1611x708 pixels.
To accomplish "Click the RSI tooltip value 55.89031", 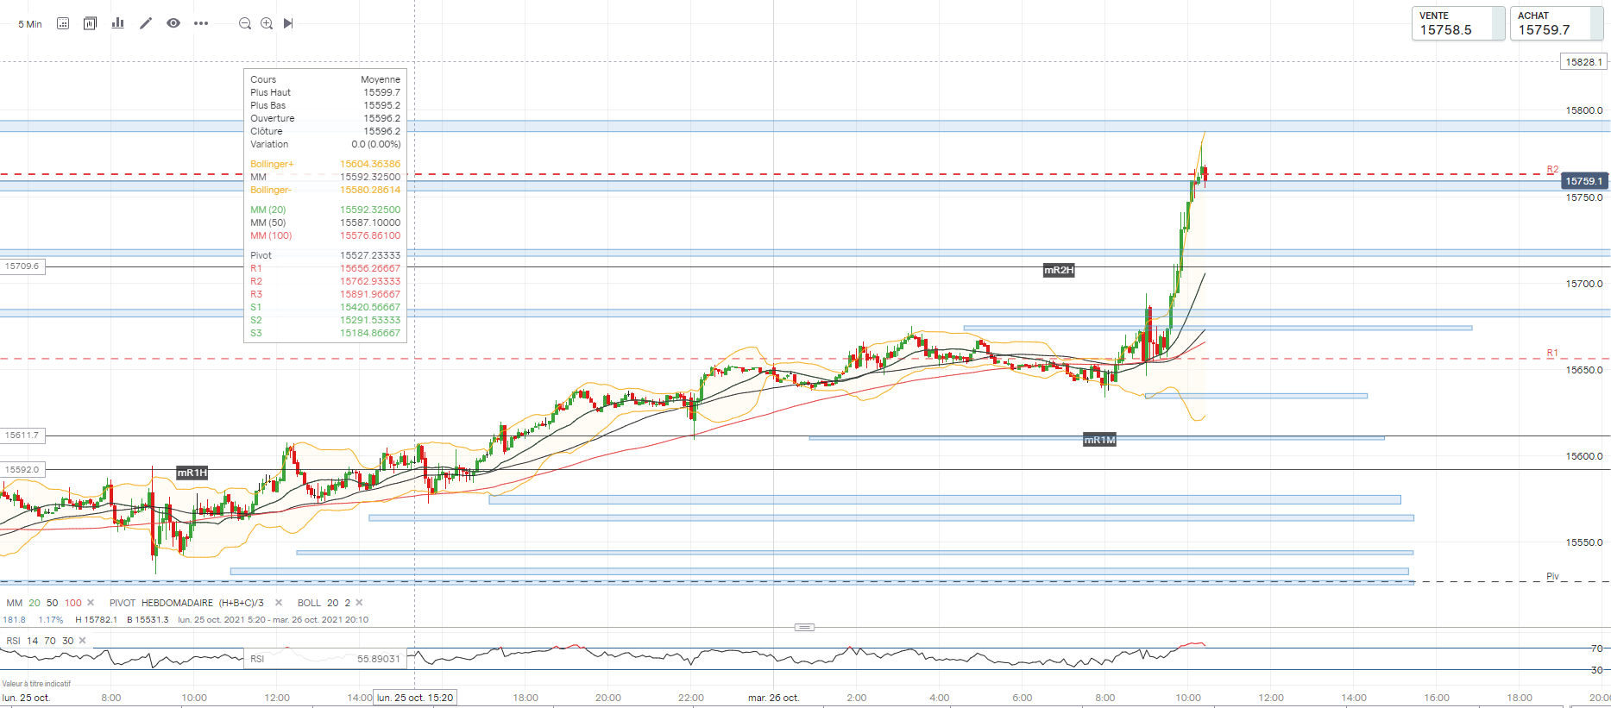I will click(379, 659).
